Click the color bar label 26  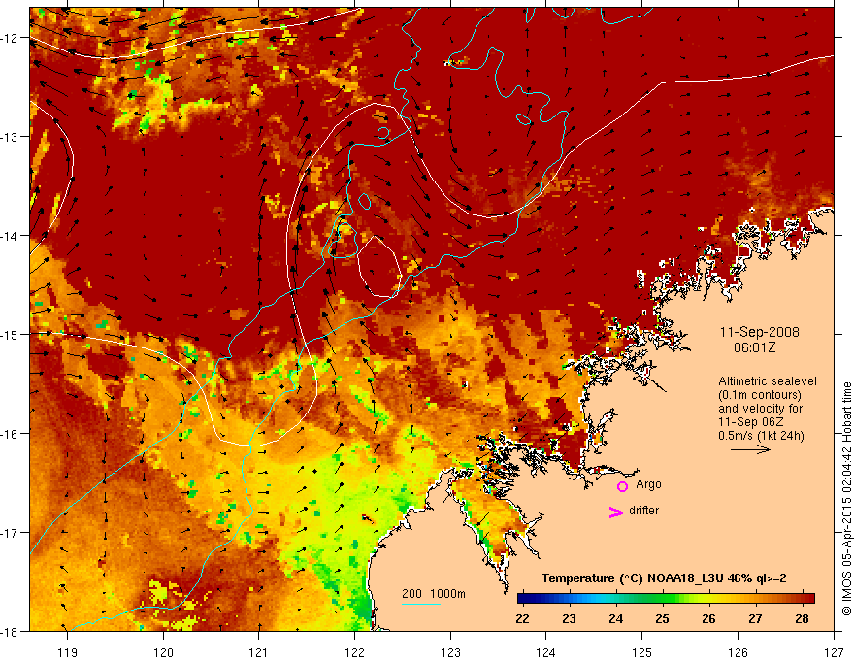[708, 618]
